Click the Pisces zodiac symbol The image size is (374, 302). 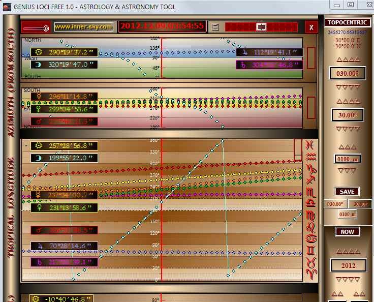309,145
